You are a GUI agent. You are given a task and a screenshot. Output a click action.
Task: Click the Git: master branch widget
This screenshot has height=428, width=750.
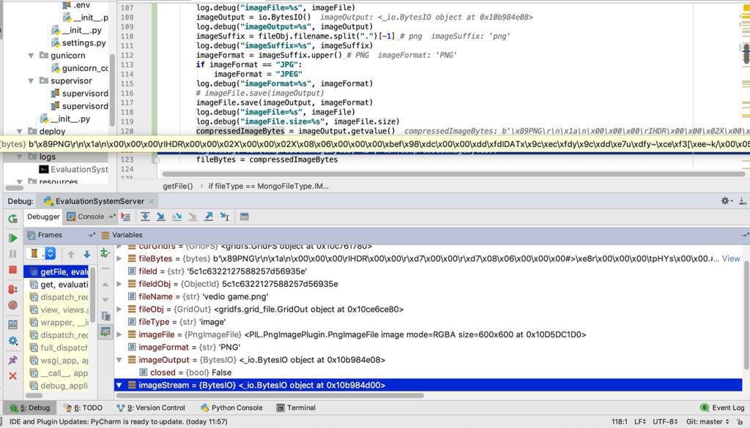tap(708, 421)
